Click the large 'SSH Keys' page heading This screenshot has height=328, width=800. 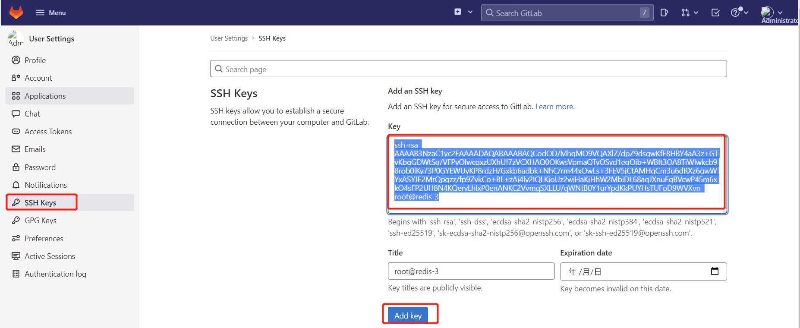[x=234, y=93]
